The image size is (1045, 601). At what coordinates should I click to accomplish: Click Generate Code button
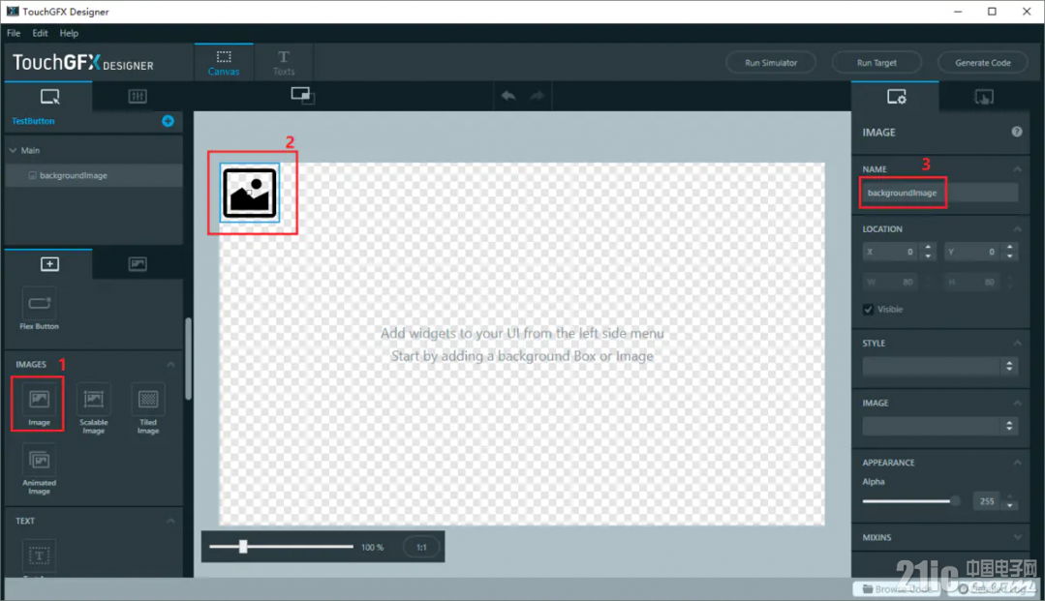982,63
